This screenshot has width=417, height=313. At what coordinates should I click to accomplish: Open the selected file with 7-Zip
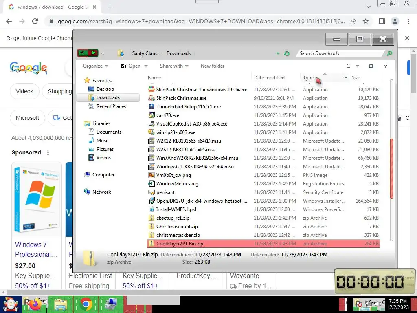pyautogui.click(x=131, y=66)
